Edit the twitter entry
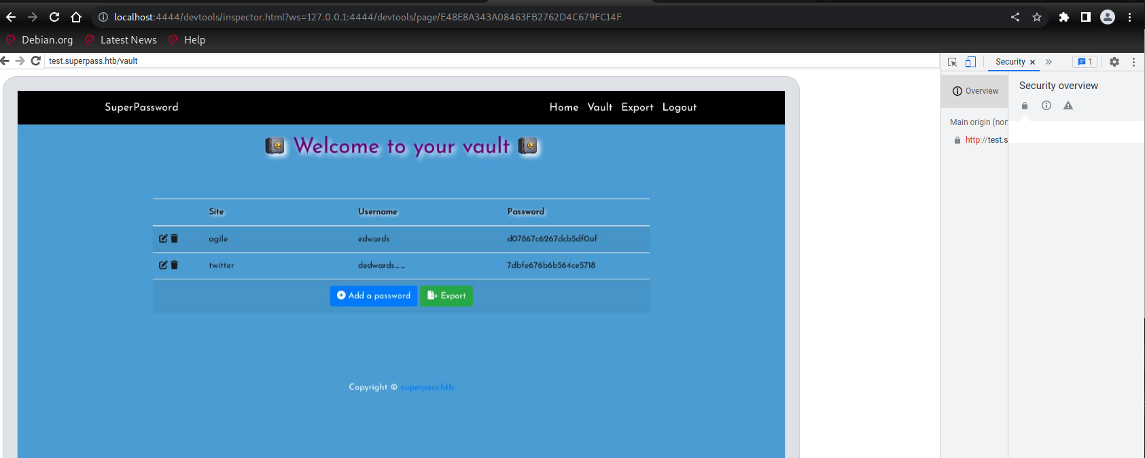The height and width of the screenshot is (458, 1145). (x=163, y=265)
